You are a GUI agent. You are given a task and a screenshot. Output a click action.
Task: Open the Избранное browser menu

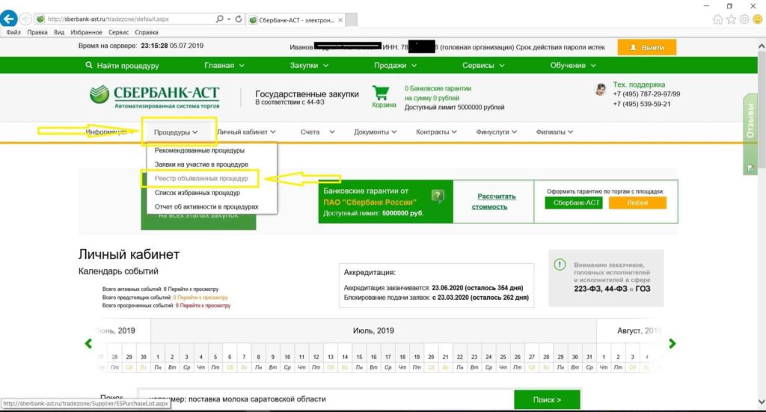(87, 32)
